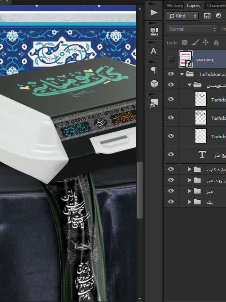The height and width of the screenshot is (302, 226).
Task: Expand the بک group
Action: point(190,201)
